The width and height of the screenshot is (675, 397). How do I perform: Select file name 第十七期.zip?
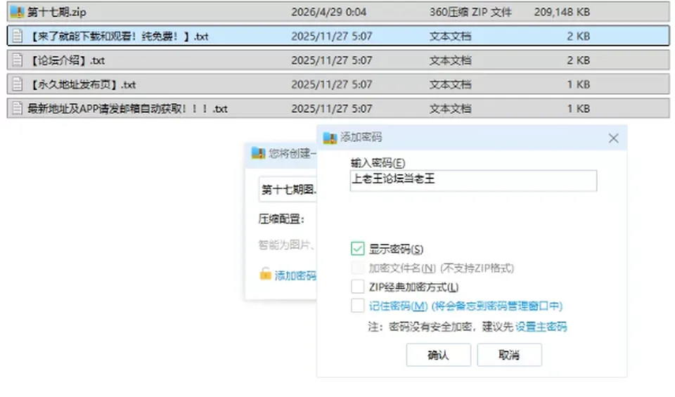(x=57, y=12)
